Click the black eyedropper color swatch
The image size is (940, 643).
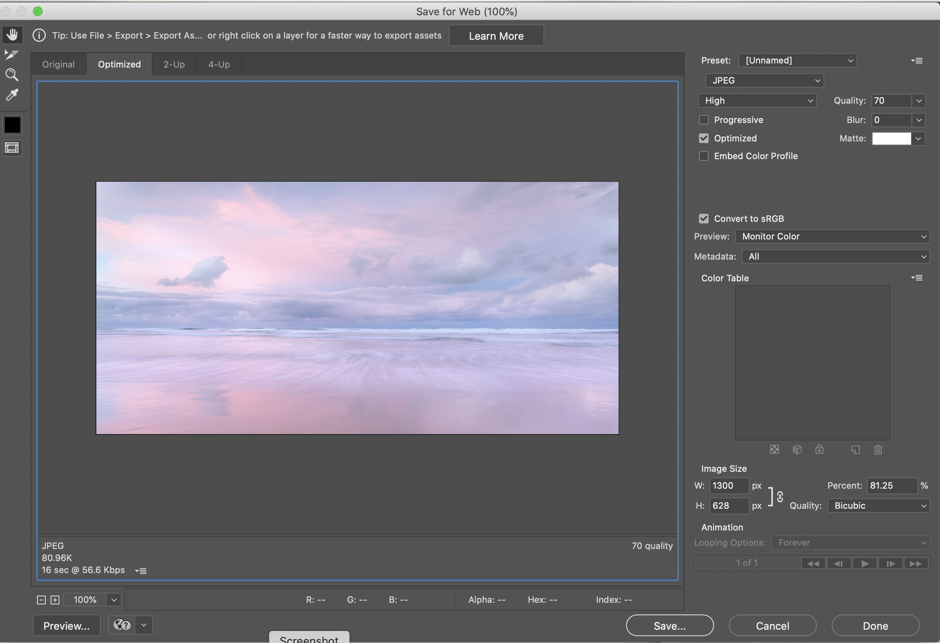tap(12, 125)
